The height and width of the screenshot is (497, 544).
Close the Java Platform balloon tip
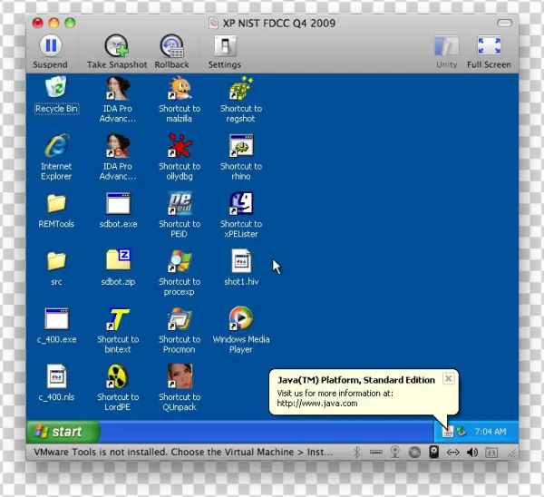(x=448, y=379)
